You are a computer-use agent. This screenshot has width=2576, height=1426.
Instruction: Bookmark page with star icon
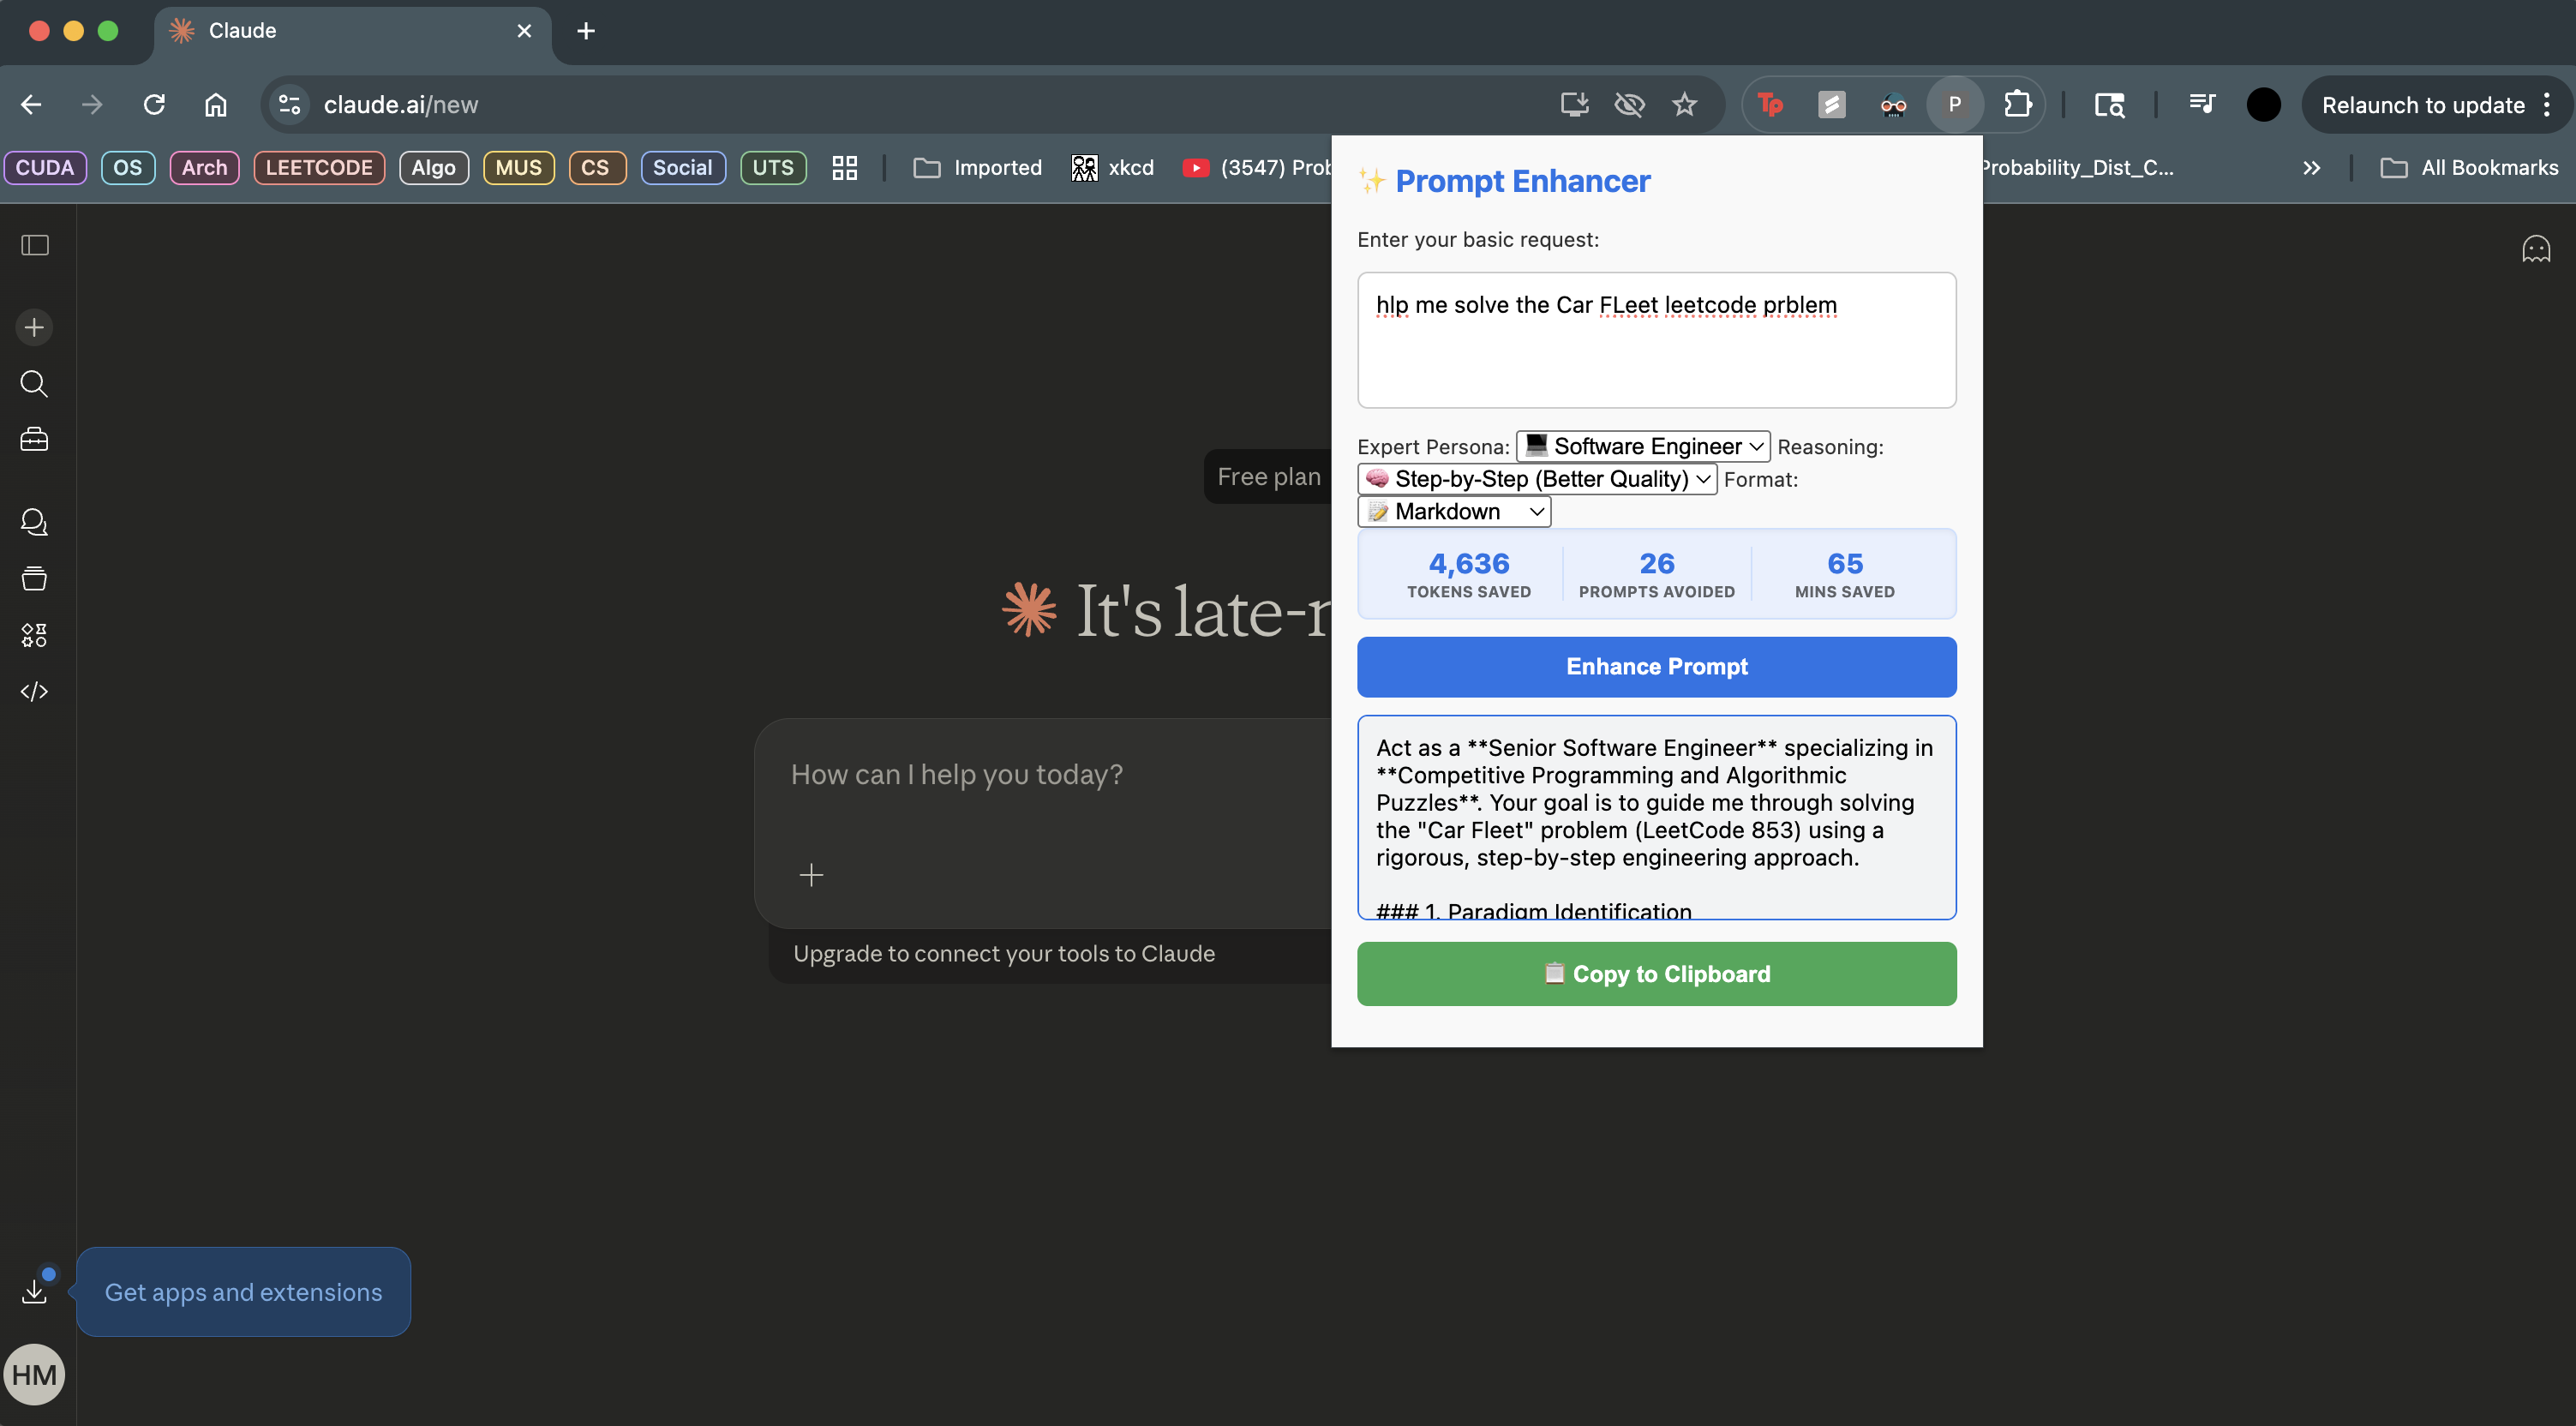pyautogui.click(x=1685, y=104)
